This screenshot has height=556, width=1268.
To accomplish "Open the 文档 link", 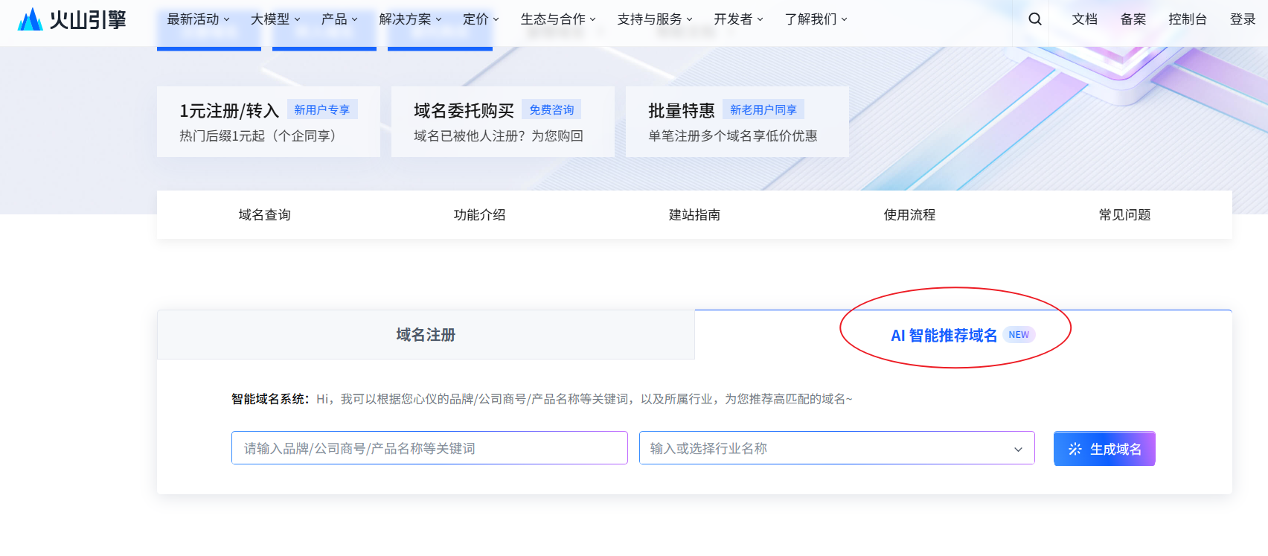I will coord(1084,19).
